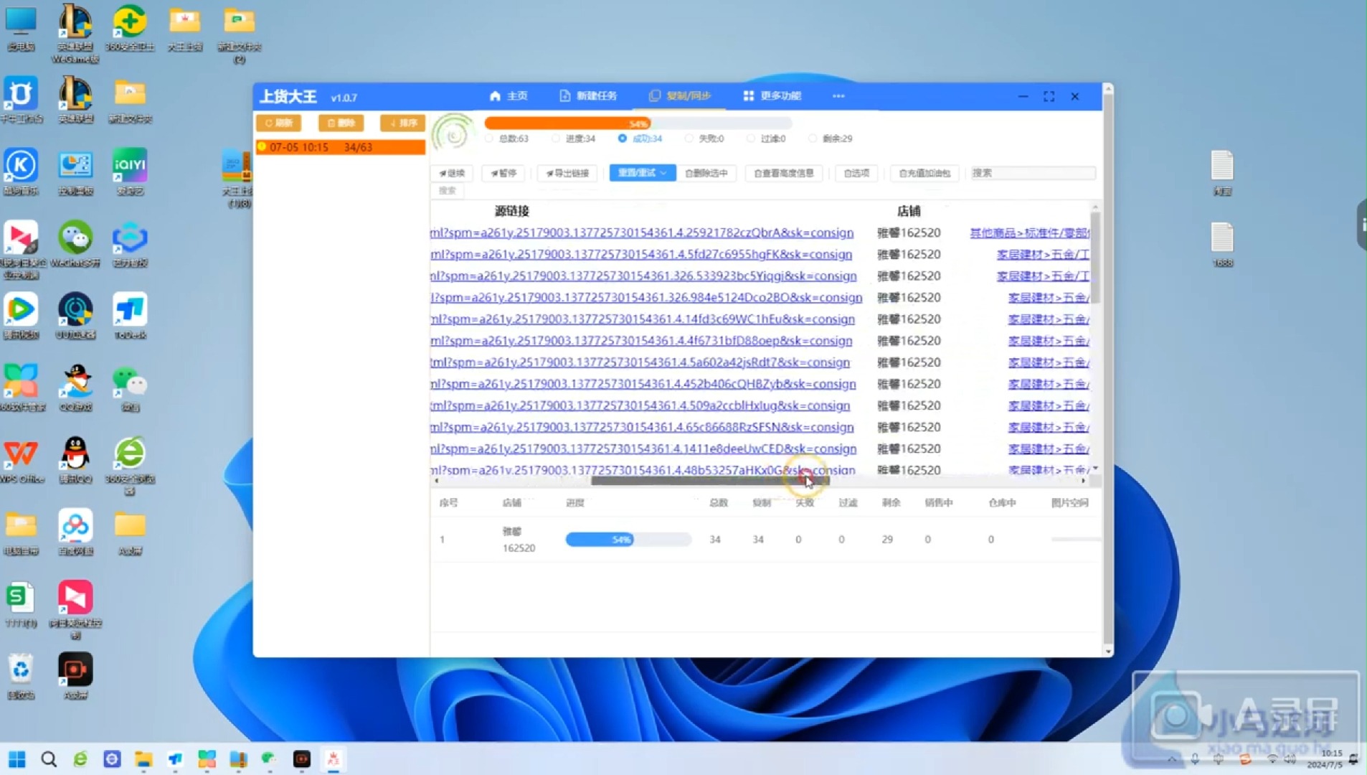Open WeChat from the taskbar
The height and width of the screenshot is (775, 1367).
(269, 759)
